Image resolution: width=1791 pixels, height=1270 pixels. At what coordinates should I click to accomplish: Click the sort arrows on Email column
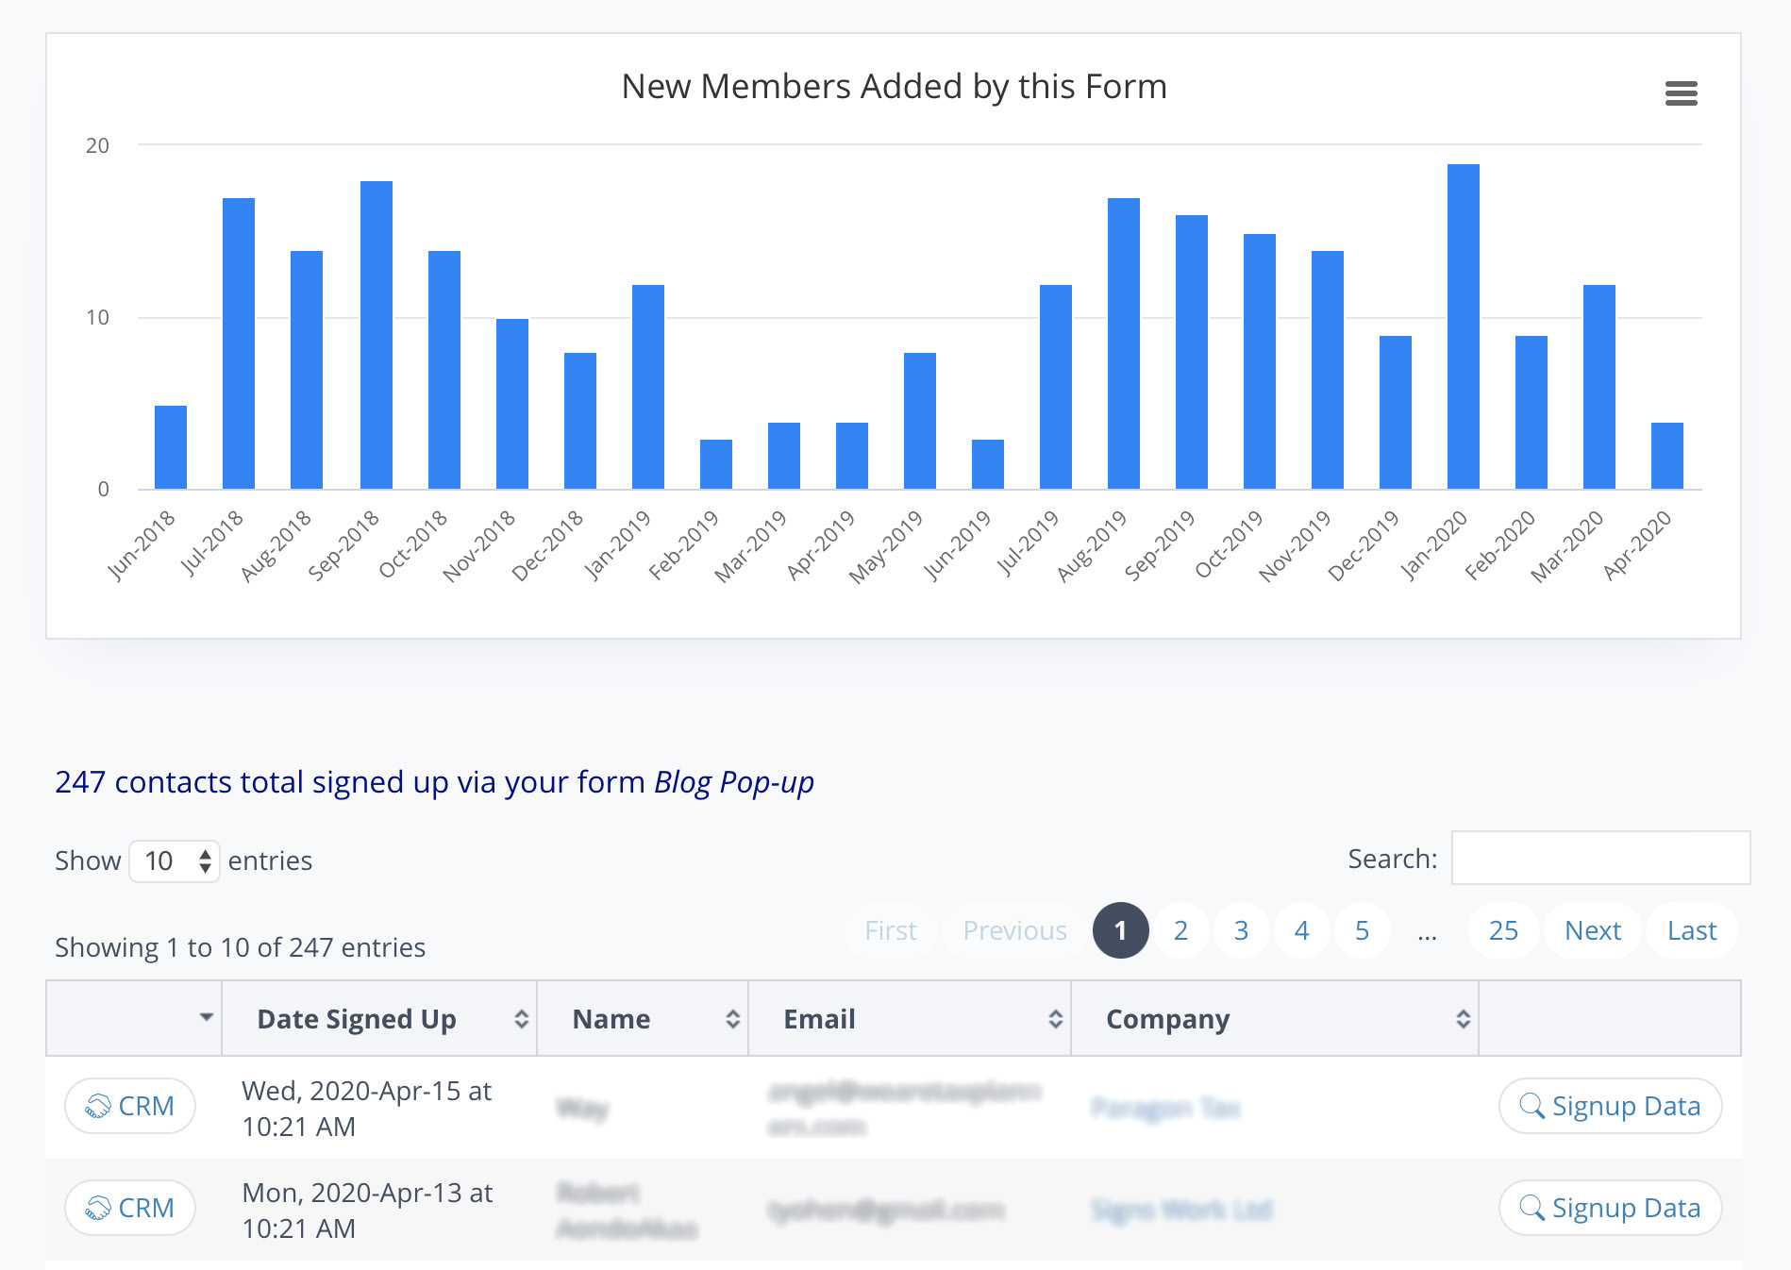(x=1055, y=1019)
